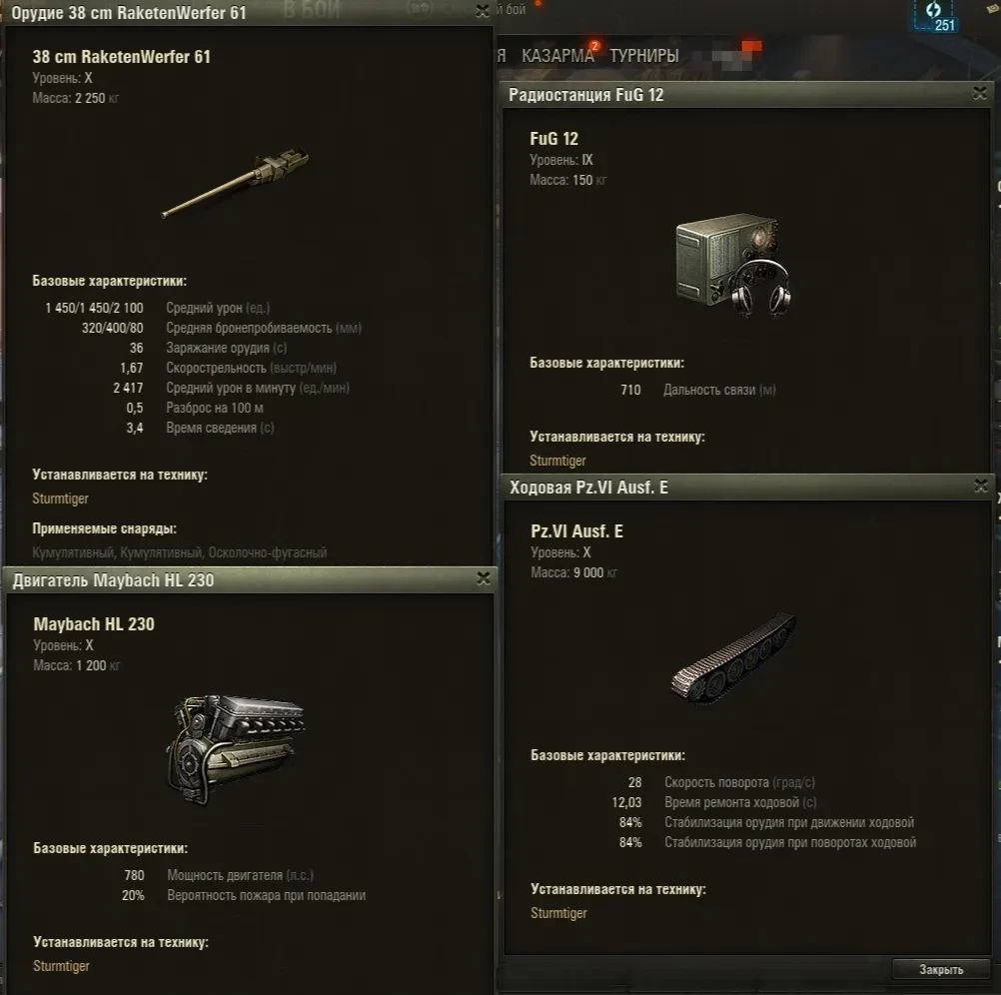This screenshot has height=995, width=1001.
Task: Close the Ходовая Pz.VI Ausf. E window
Action: pos(981,486)
